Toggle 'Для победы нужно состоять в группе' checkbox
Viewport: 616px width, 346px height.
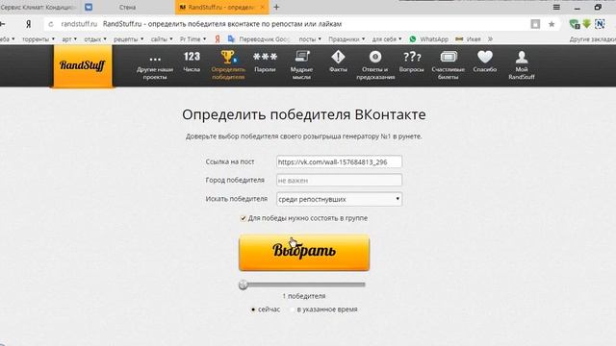(x=244, y=218)
